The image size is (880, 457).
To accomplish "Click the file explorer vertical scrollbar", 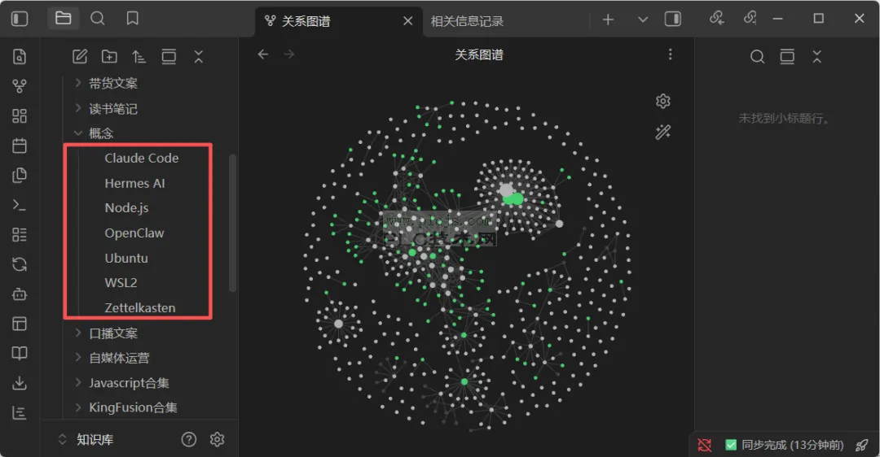I will click(x=232, y=222).
